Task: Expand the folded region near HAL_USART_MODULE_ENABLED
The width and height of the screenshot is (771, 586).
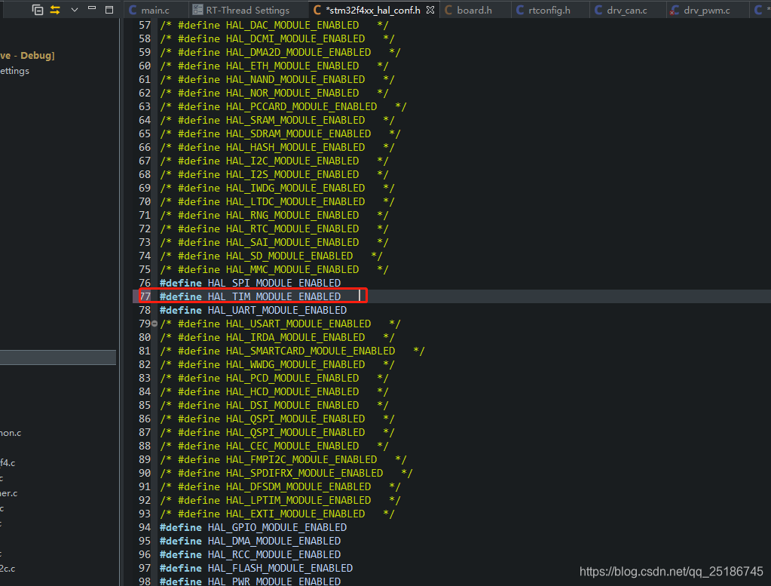Action: [154, 324]
